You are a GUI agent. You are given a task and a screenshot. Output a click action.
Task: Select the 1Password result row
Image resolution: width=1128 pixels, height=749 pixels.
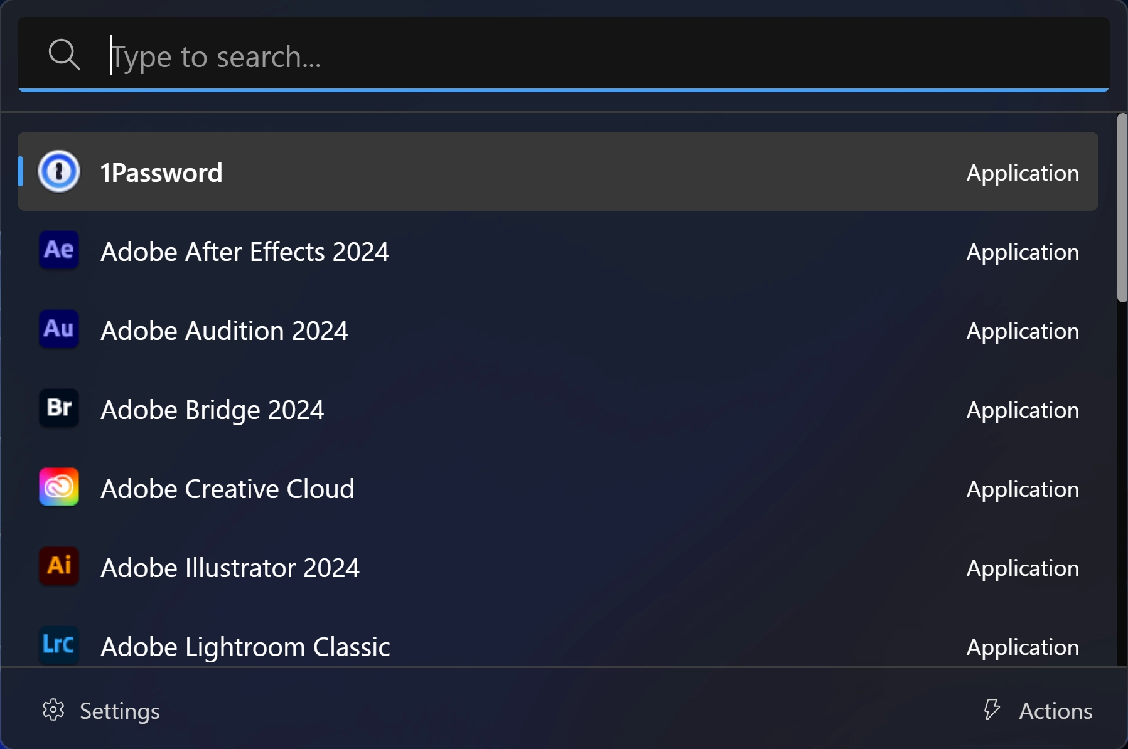[x=558, y=171]
